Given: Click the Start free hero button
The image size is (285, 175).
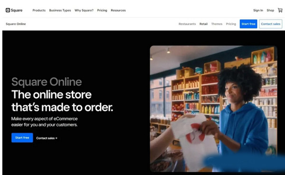Looking at the screenshot, I should 22,138.
